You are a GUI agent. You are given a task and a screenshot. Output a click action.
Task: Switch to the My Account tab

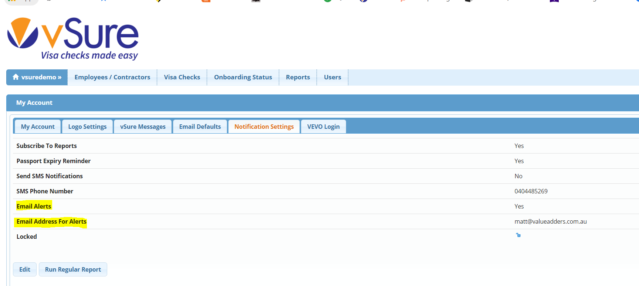[x=38, y=127]
